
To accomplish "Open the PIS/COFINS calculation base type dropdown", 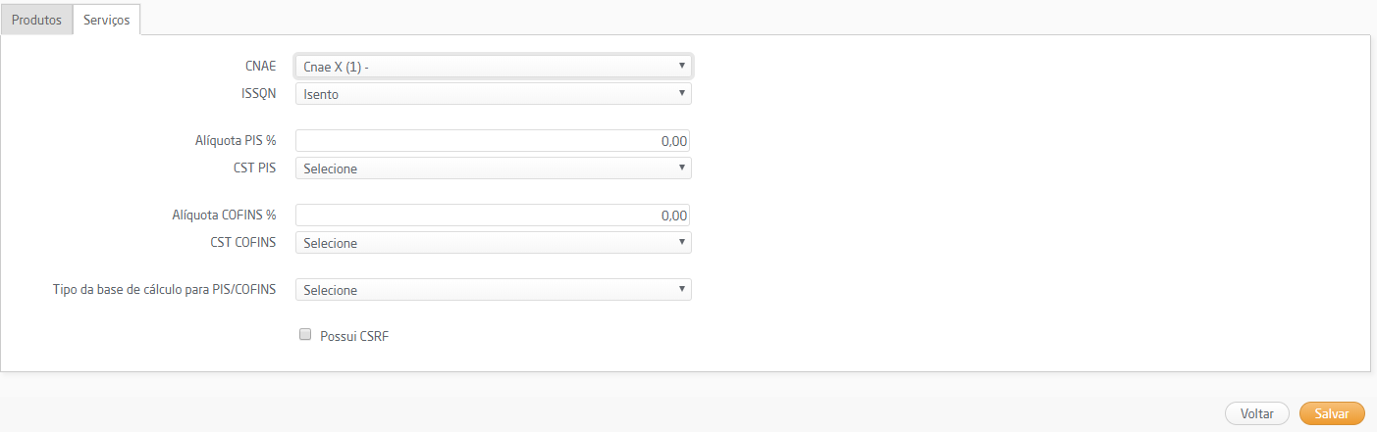I will tap(494, 290).
